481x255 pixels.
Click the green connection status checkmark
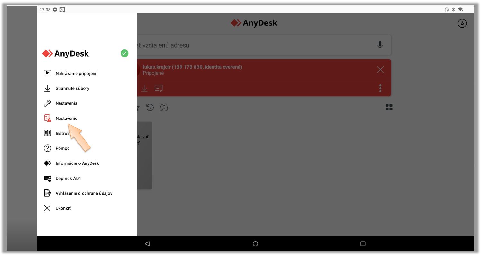point(124,53)
